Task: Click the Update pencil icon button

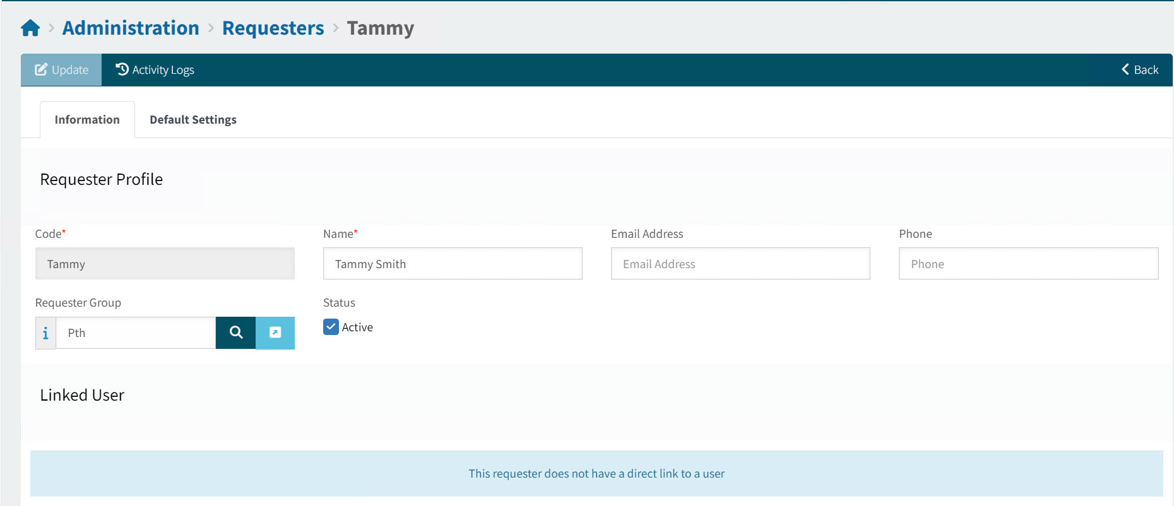Action: (x=61, y=70)
